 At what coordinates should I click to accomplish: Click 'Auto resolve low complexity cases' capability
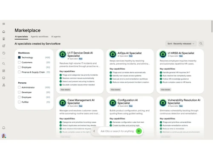pos(177,76)
